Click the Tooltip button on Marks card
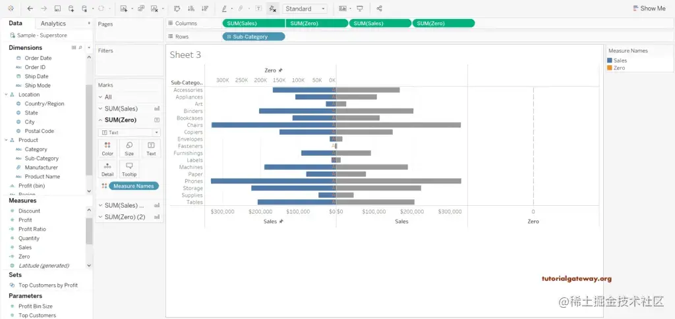This screenshot has width=675, height=319. (129, 170)
